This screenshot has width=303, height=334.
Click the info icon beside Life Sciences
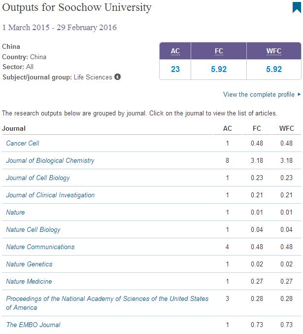click(x=118, y=77)
